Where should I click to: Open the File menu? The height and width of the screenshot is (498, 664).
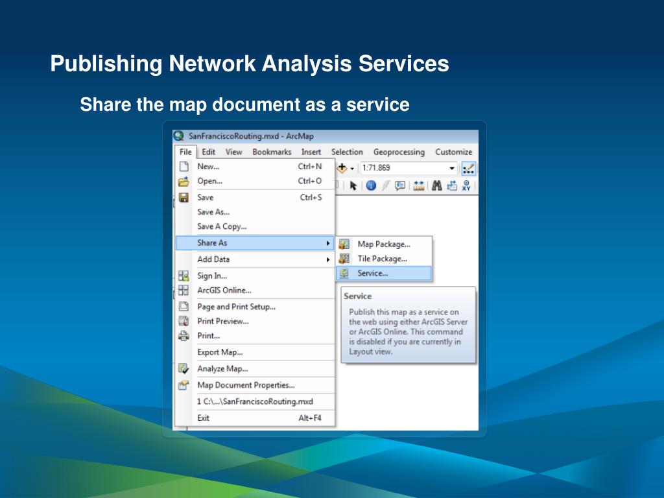[x=185, y=152]
